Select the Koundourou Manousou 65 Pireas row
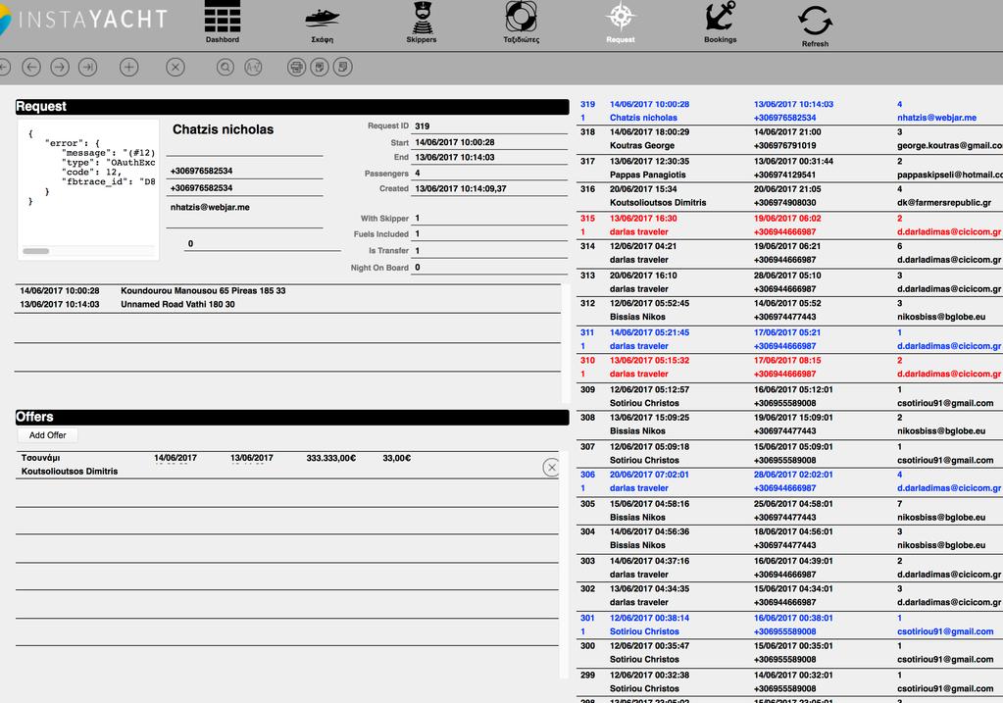Screen dimensions: 1003x703 pyautogui.click(x=288, y=290)
